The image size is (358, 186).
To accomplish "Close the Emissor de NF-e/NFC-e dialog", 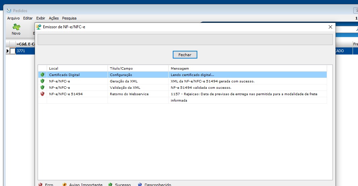I will coord(330,27).
